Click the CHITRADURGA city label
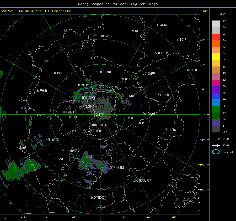The image size is (236, 221). 142,181
